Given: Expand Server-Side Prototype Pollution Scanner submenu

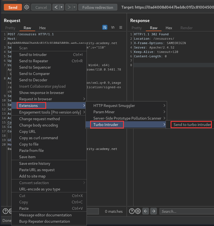Looking at the screenshot, I should click(x=126, y=118).
